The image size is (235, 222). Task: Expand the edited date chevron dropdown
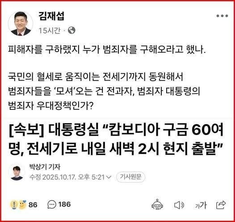(x=109, y=177)
